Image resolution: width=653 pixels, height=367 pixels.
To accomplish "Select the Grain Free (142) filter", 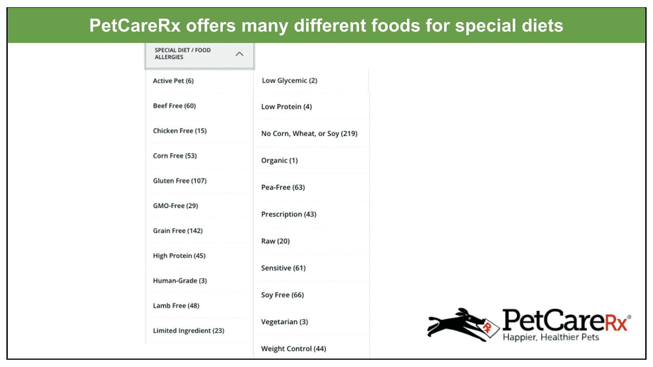I will click(x=178, y=230).
